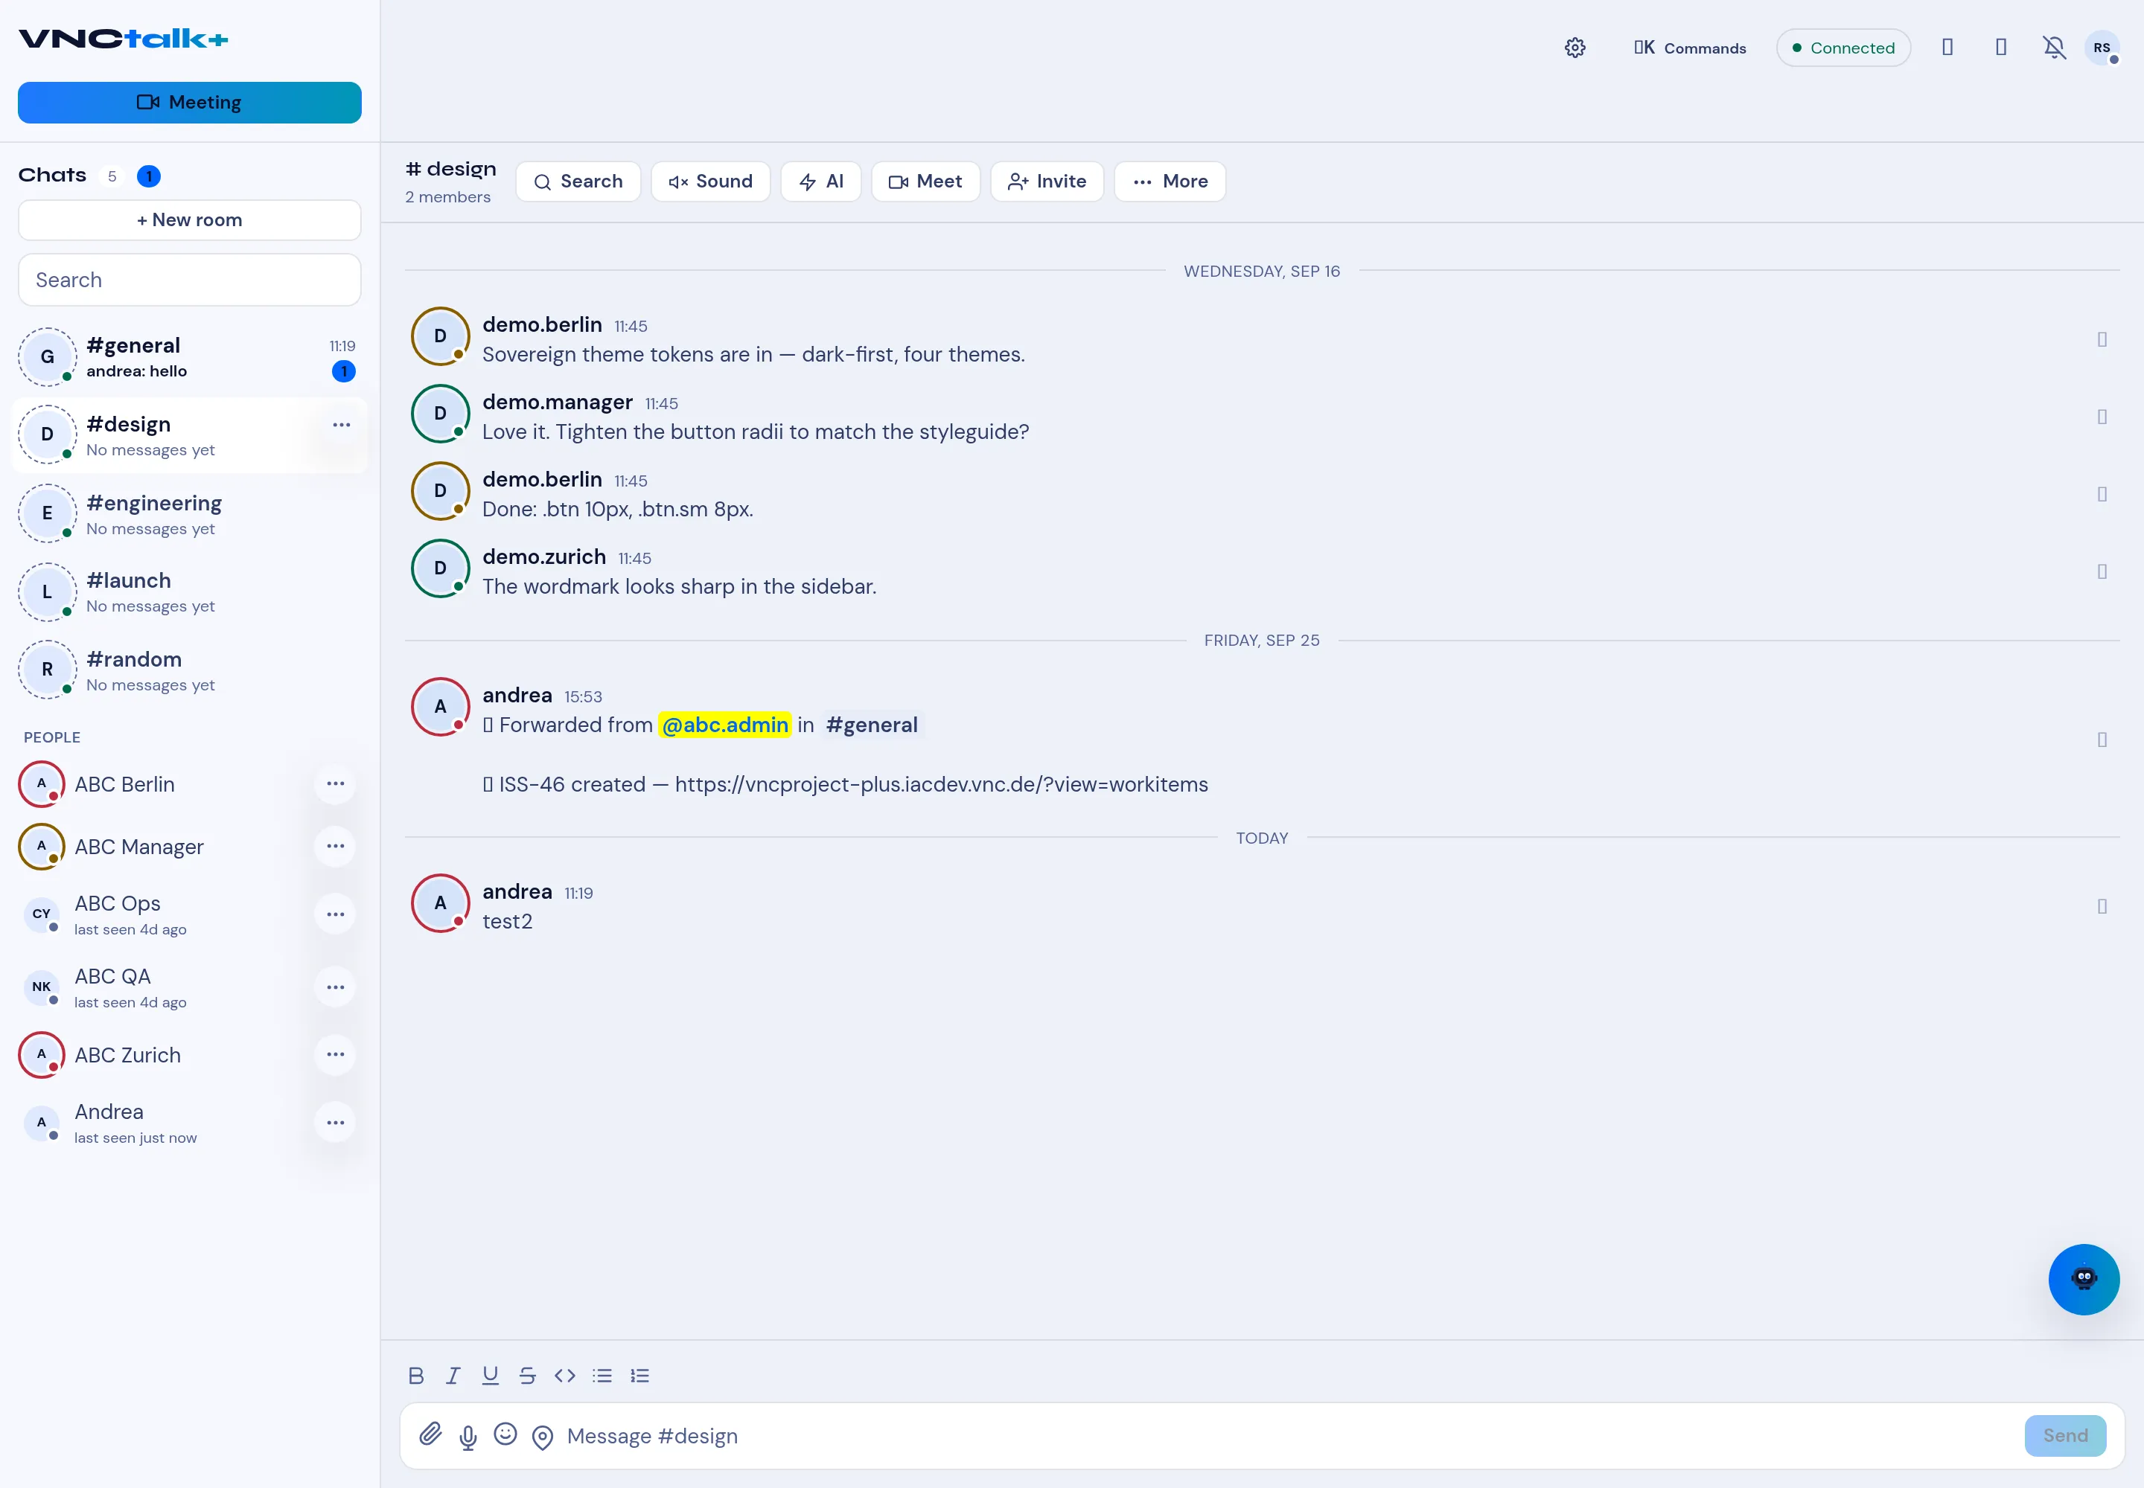Open the settings gear in top bar

pos(1575,48)
